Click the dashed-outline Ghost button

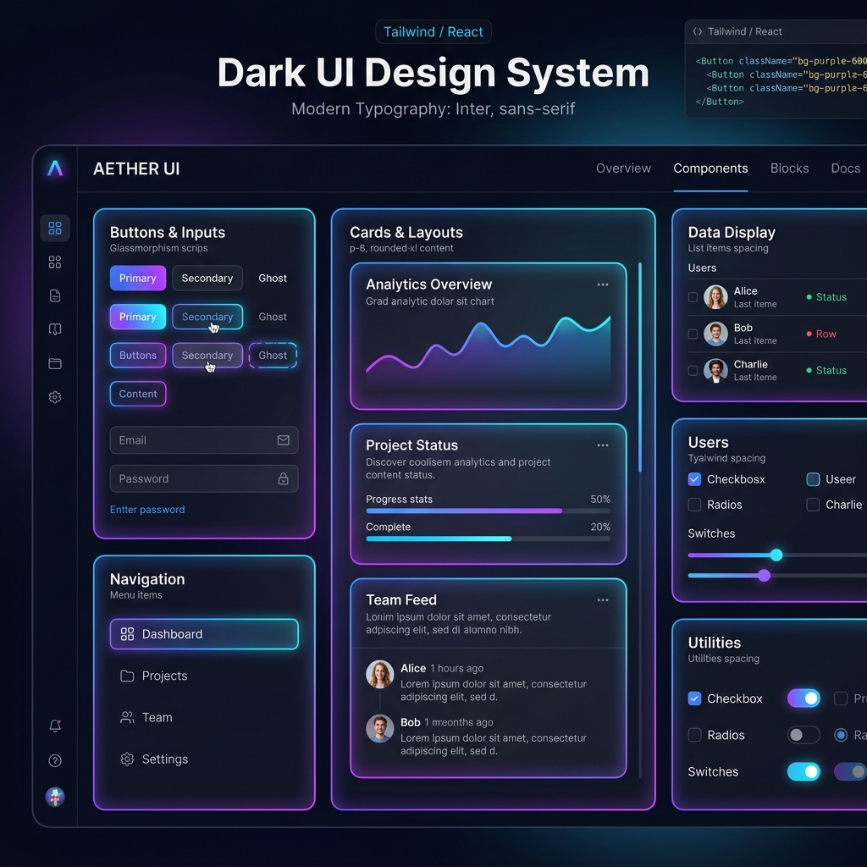273,355
